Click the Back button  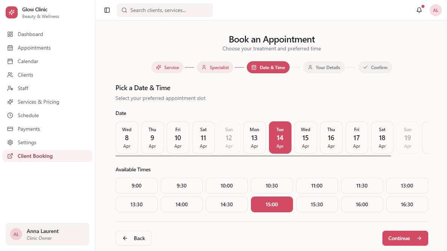coord(133,238)
